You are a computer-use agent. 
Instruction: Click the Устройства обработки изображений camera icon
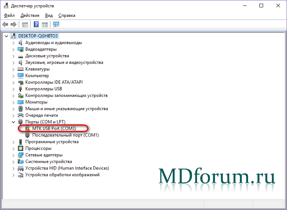pos(21,175)
